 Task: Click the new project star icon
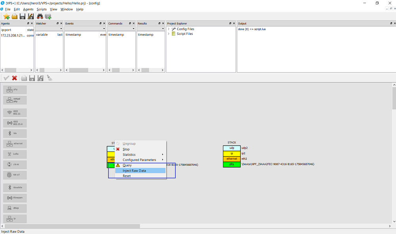click(6, 16)
